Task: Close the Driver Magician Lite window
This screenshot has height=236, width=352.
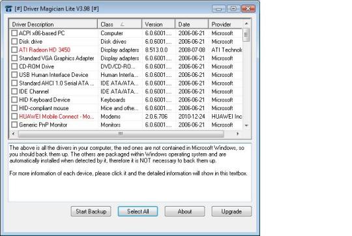Action: point(248,8)
